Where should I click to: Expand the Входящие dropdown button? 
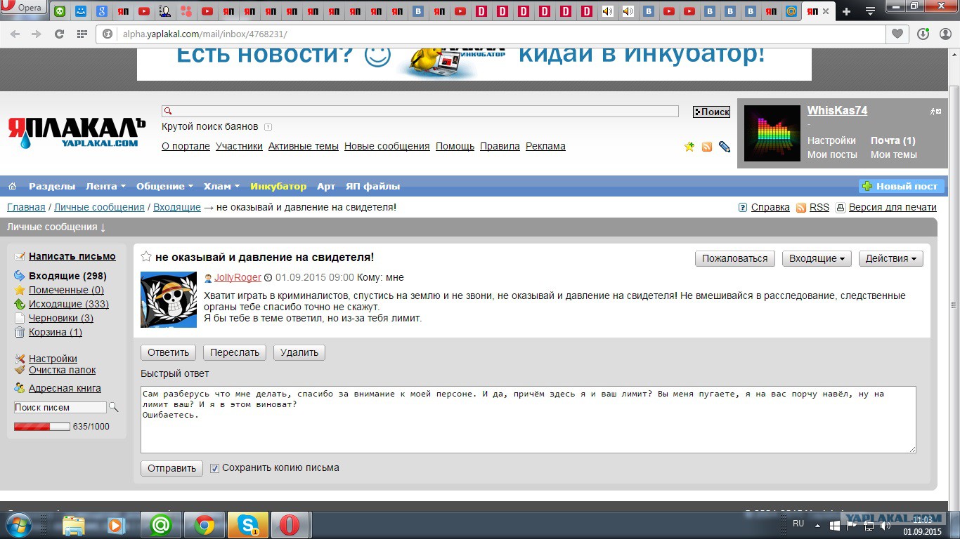coord(817,258)
